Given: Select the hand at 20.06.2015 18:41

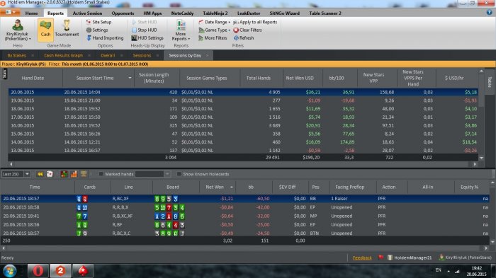Looking at the screenshot, I should pos(245,216).
